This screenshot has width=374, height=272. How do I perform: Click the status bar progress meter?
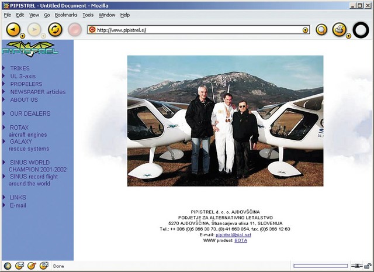point(321,266)
